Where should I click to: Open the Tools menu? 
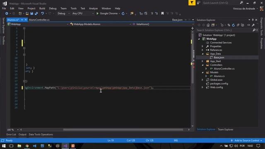pos(74,8)
